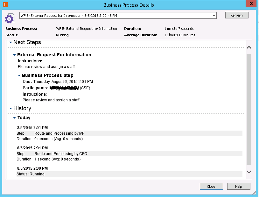Click the scroll down arrow
Viewport: 259px width, 197px height.
(249, 172)
